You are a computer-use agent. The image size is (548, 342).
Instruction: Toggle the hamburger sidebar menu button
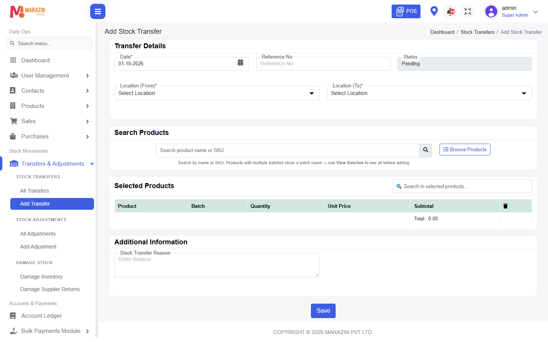(x=98, y=11)
